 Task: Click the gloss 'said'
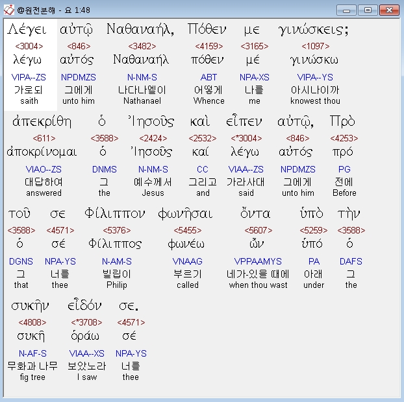pyautogui.click(x=246, y=193)
